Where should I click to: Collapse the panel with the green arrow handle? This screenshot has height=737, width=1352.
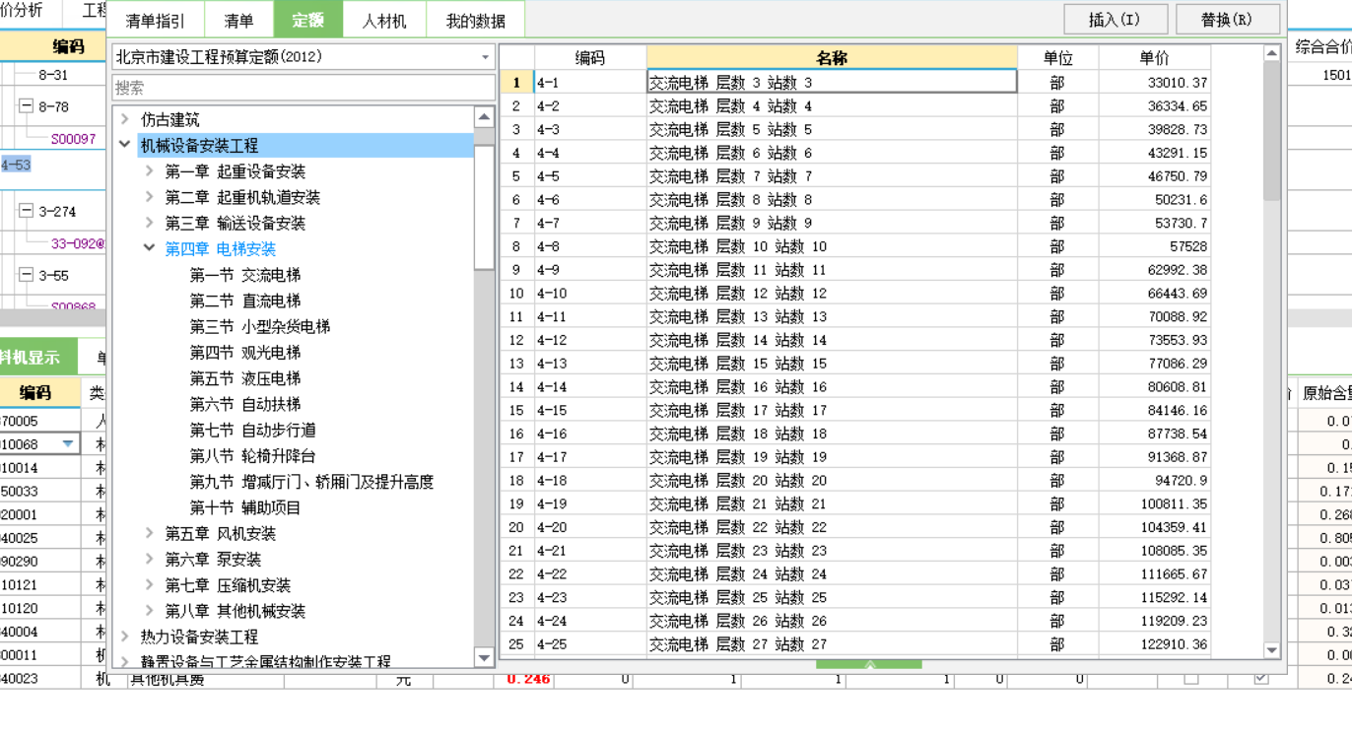(868, 665)
